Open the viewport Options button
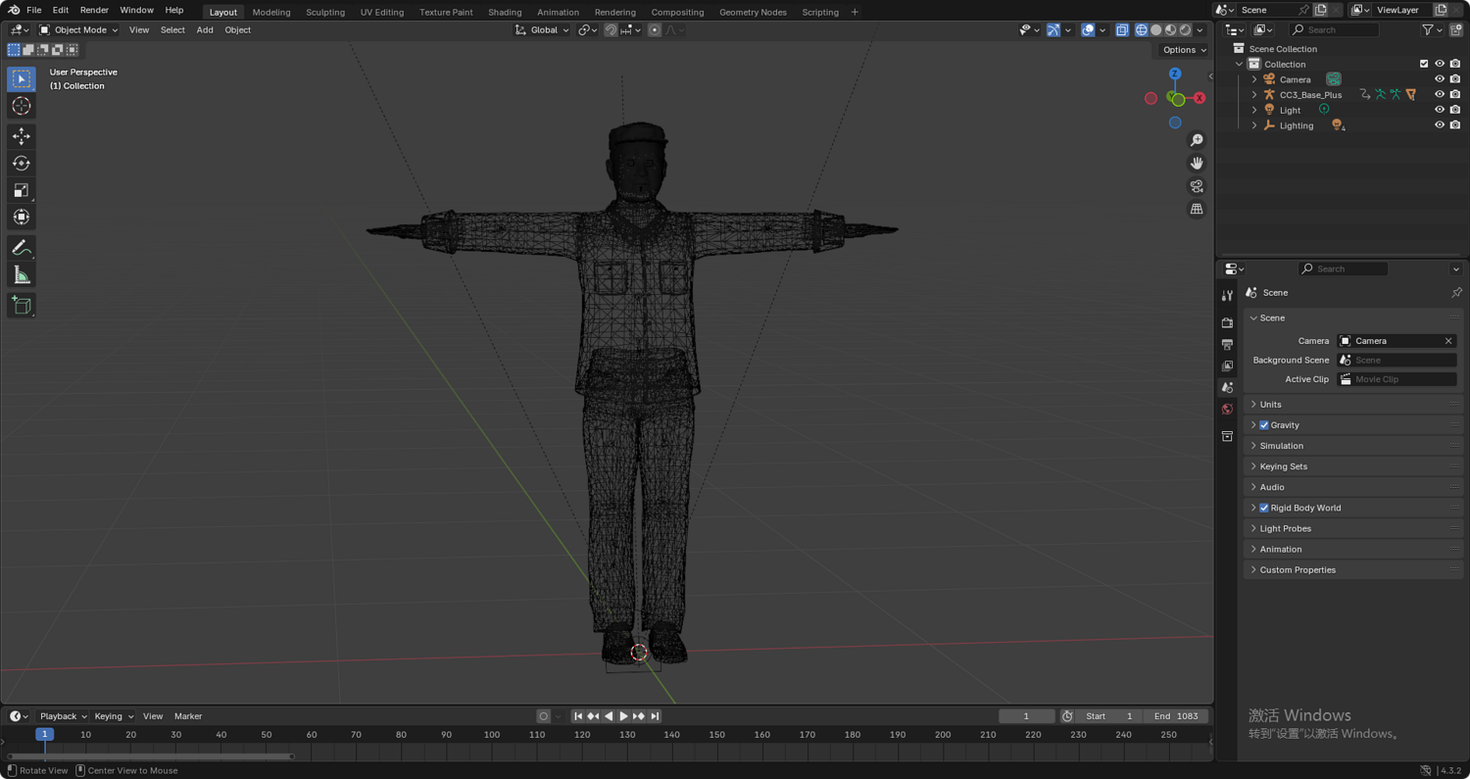Screen dimensions: 1470x779 point(1184,50)
